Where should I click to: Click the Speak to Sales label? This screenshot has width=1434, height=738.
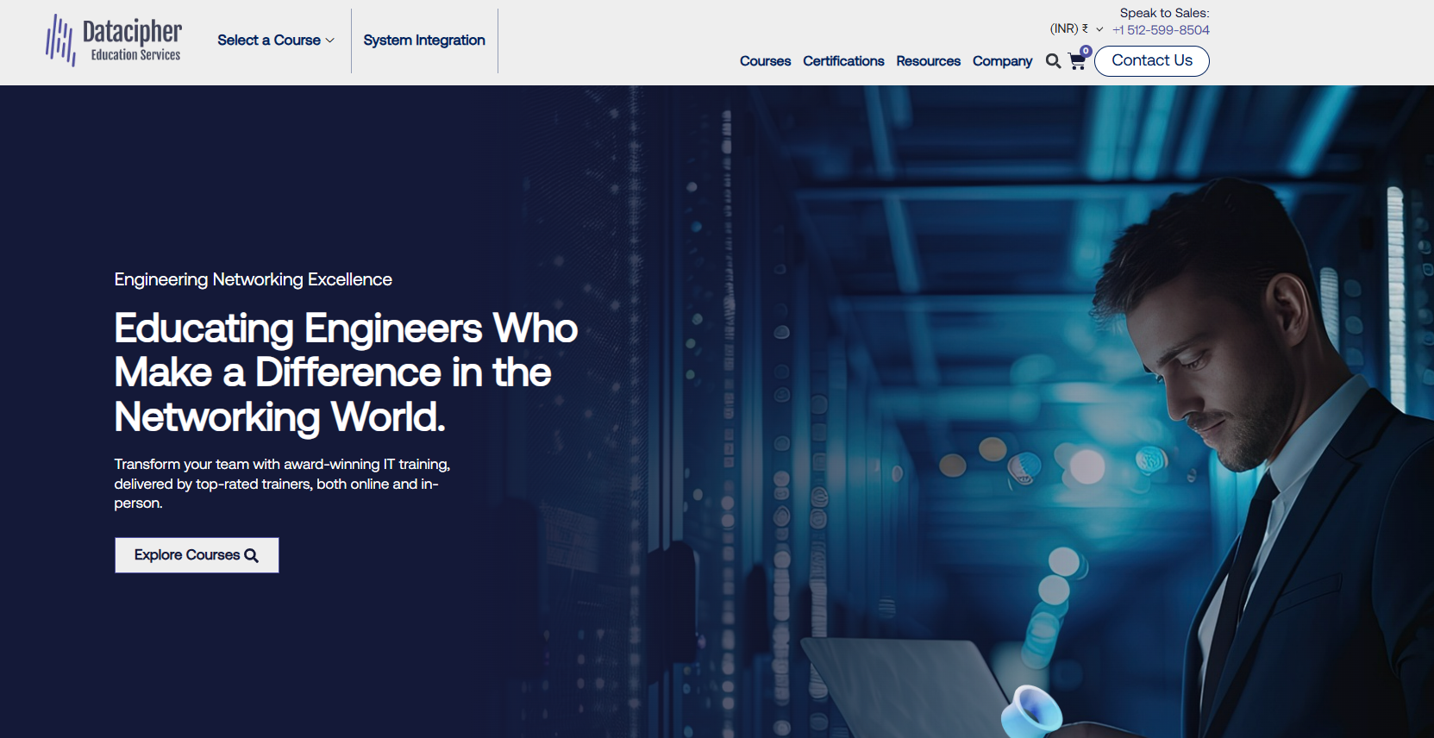click(x=1164, y=13)
